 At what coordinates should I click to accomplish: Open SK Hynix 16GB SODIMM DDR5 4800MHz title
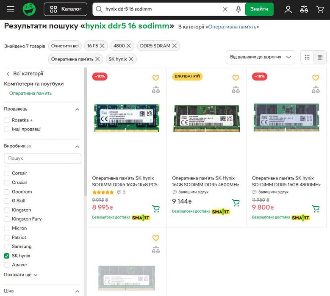(x=205, y=181)
